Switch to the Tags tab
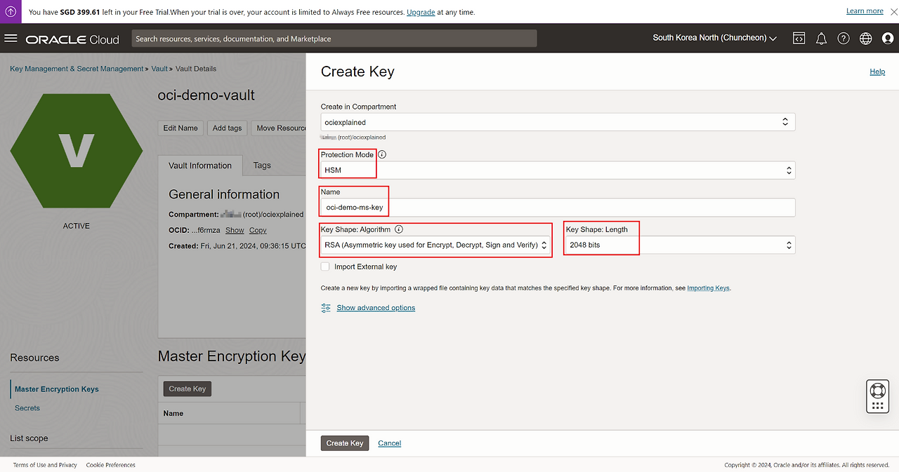This screenshot has height=472, width=899. coord(262,166)
